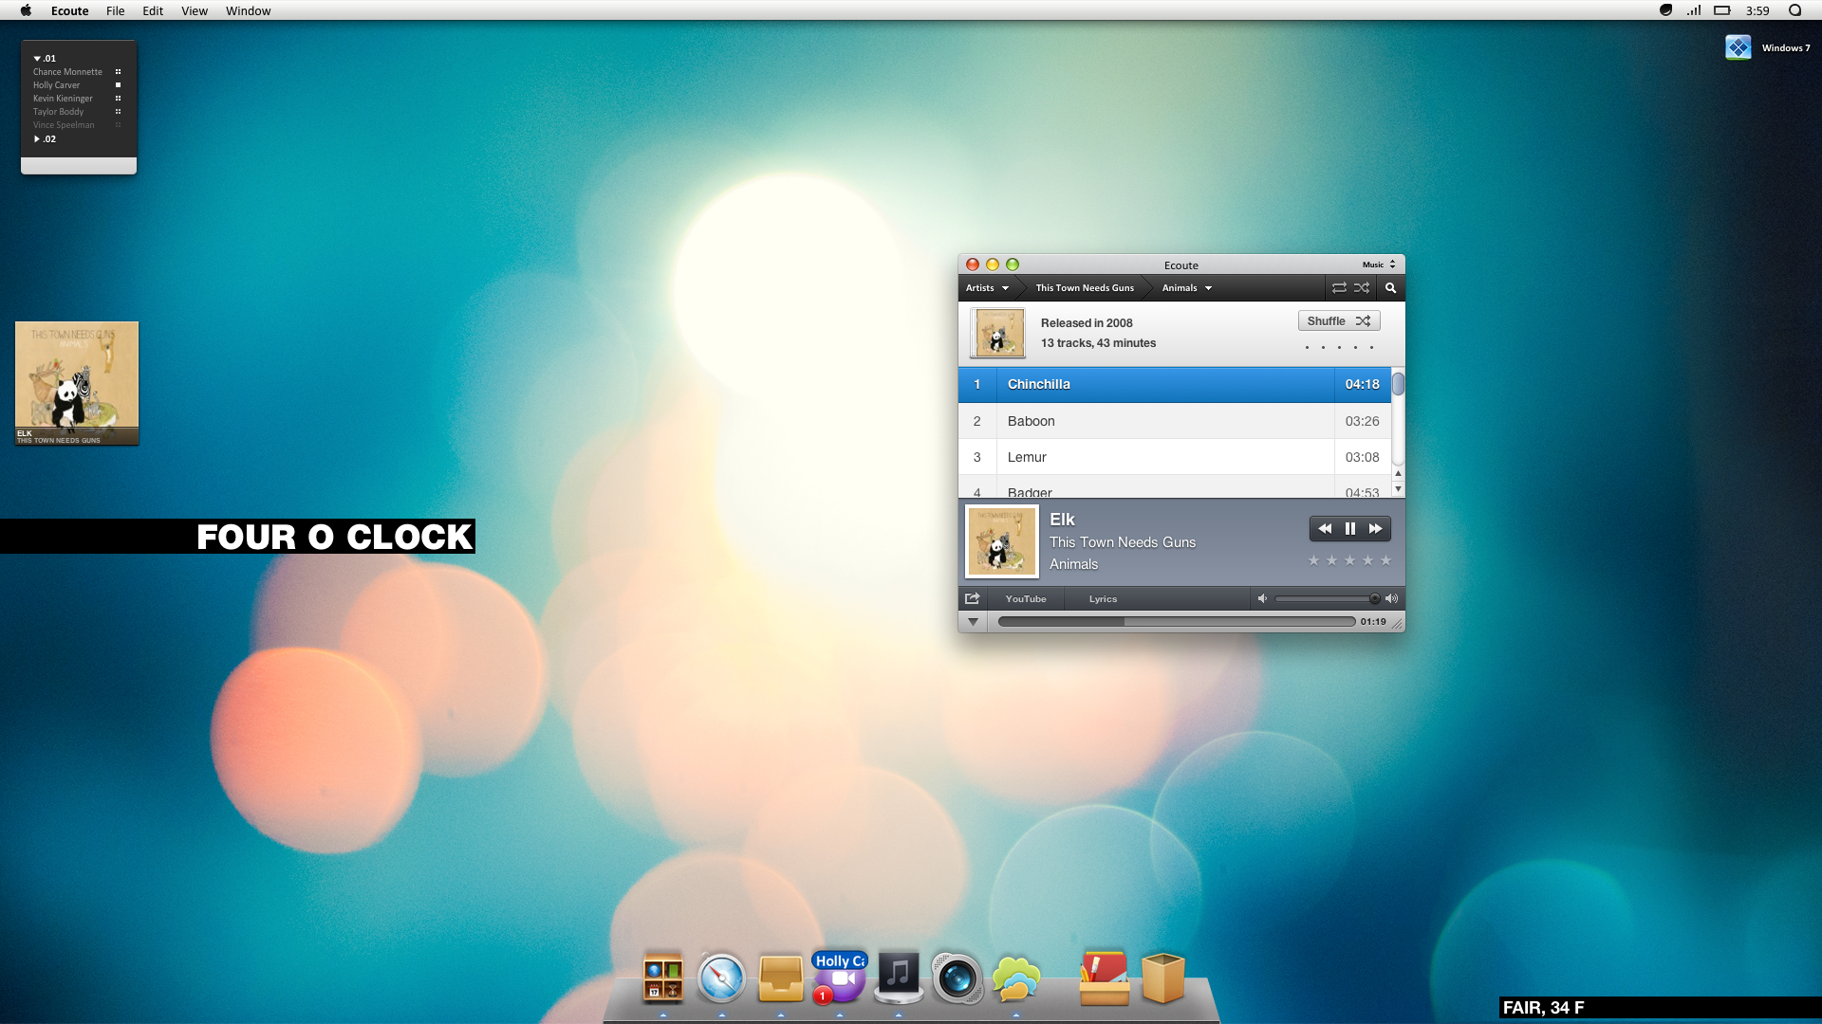Click the first album rating dot
The height and width of the screenshot is (1024, 1822).
tap(1307, 348)
